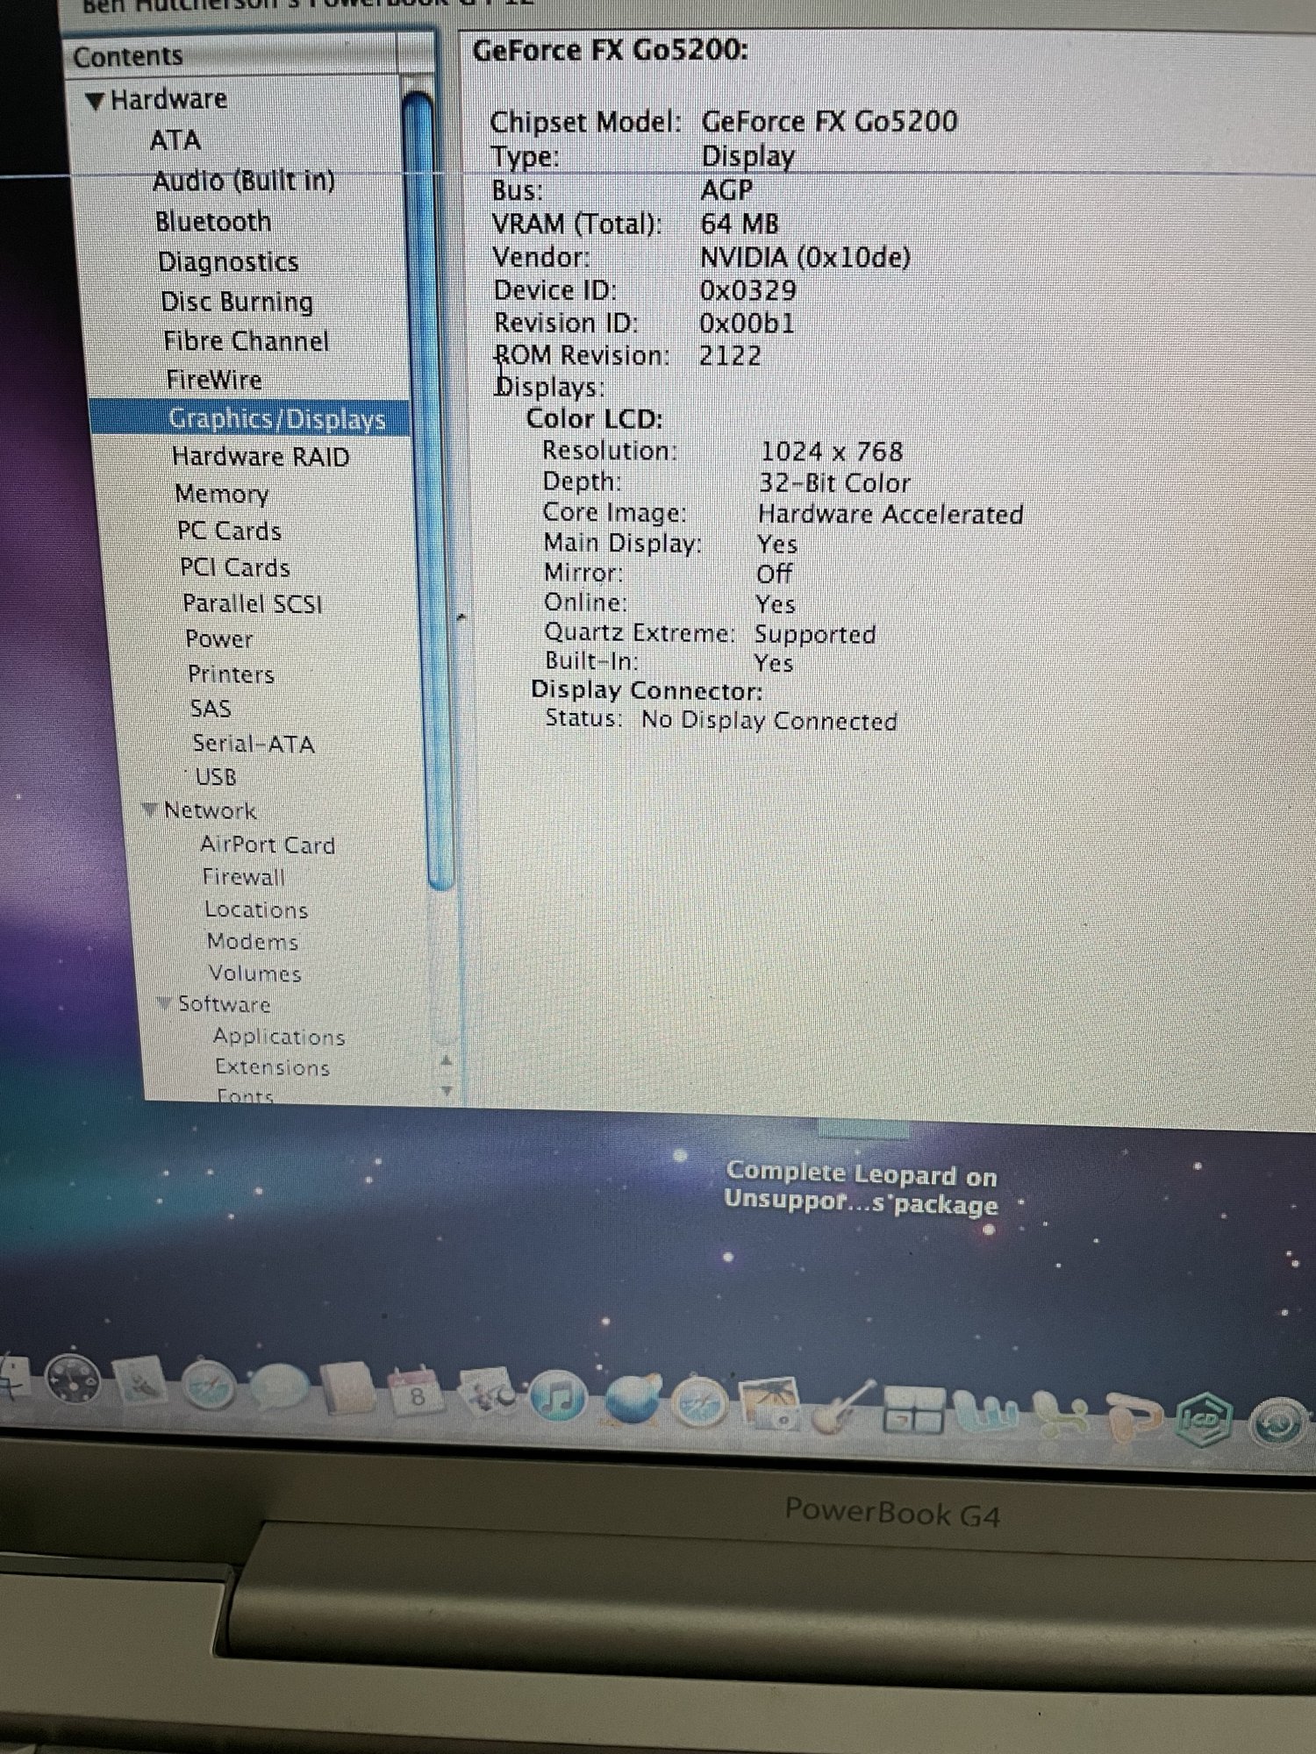Select Extensions under Software
Image resolution: width=1316 pixels, height=1754 pixels.
[273, 1067]
